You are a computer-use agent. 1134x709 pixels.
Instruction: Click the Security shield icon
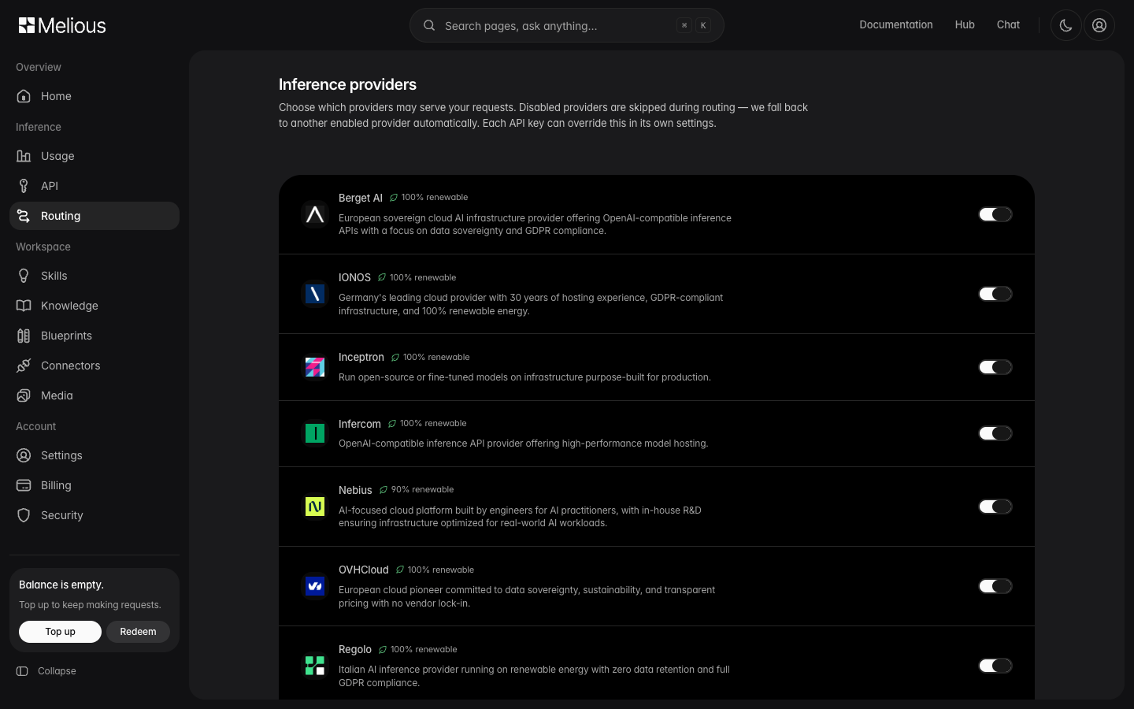coord(24,515)
